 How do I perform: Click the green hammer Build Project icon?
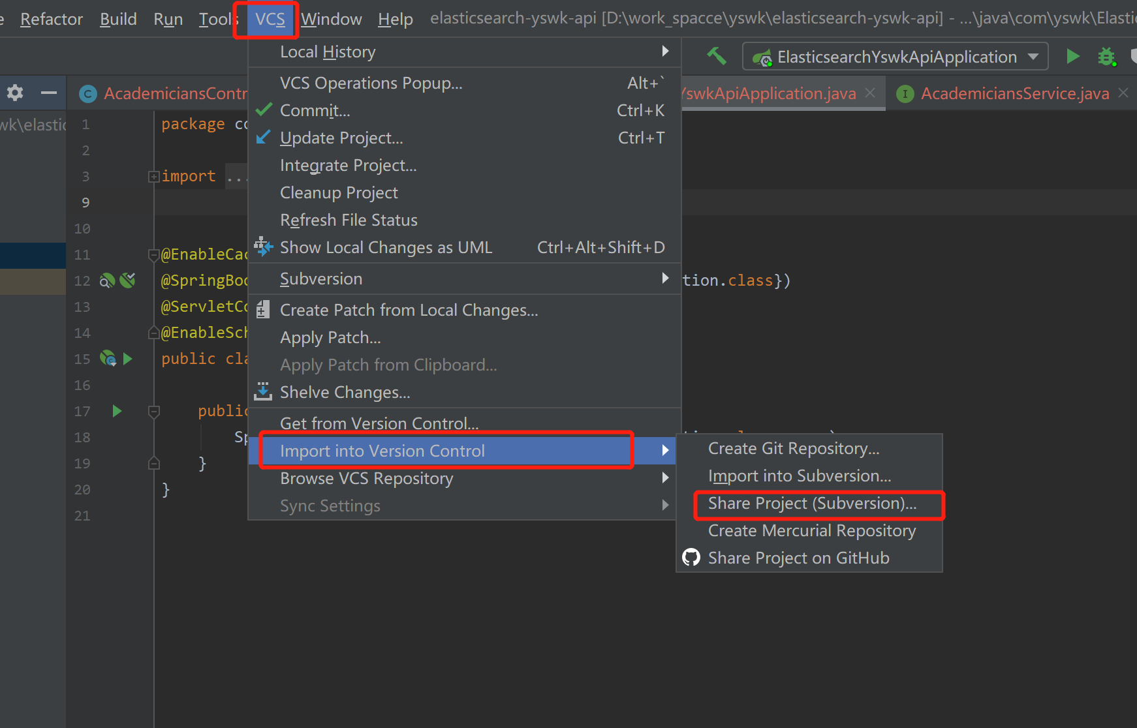click(x=717, y=57)
